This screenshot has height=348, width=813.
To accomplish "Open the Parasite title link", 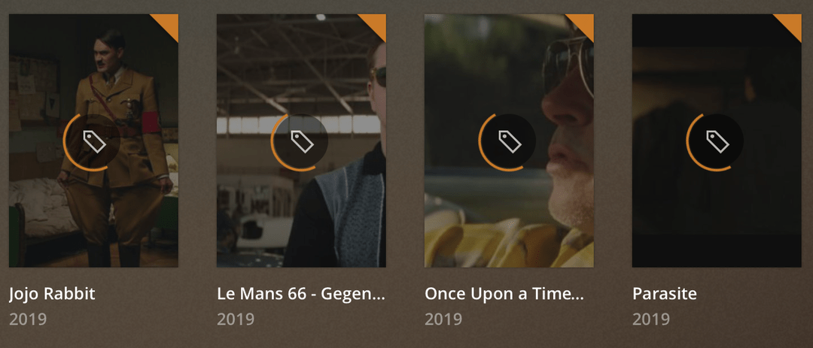I will [665, 295].
